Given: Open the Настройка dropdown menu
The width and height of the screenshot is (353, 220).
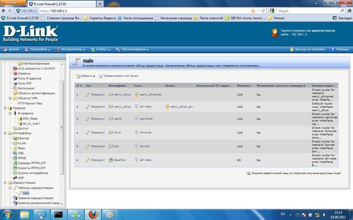Looking at the screenshot, I should click(x=38, y=50).
